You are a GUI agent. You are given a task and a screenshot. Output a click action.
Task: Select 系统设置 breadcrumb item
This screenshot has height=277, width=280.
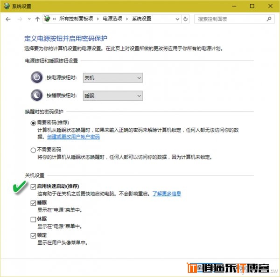click(x=141, y=19)
